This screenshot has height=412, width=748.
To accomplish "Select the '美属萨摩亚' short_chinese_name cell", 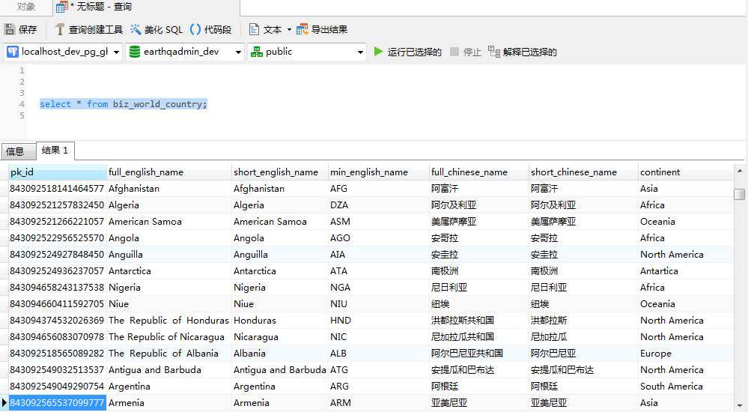I will pos(584,222).
